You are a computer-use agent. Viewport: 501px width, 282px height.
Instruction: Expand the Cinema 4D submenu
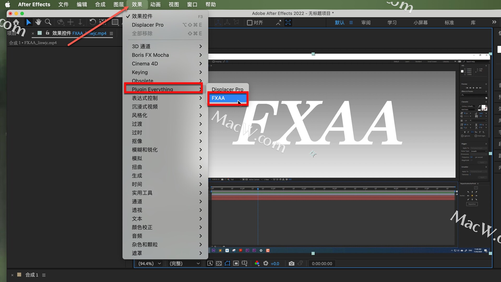(x=165, y=63)
